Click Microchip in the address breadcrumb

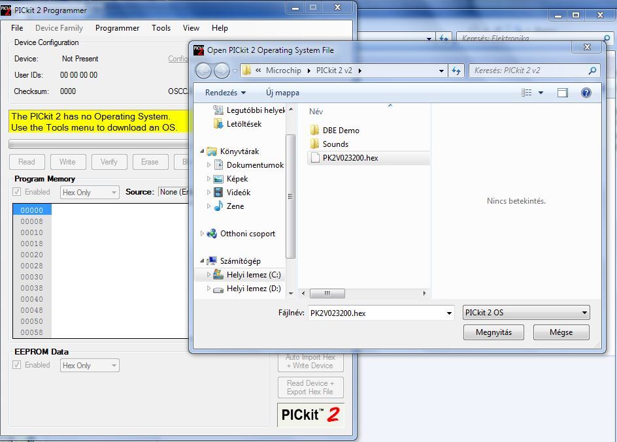tap(283, 71)
